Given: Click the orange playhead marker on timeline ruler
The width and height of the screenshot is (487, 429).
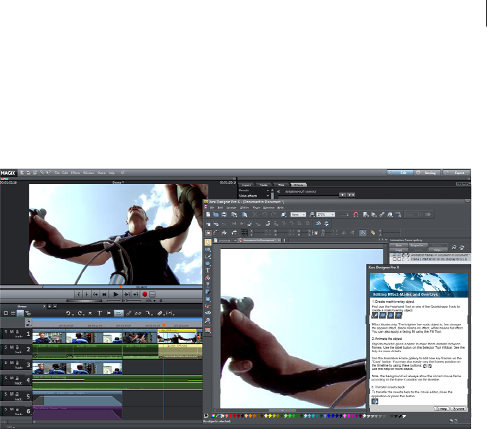Looking at the screenshot, I should point(163,325).
